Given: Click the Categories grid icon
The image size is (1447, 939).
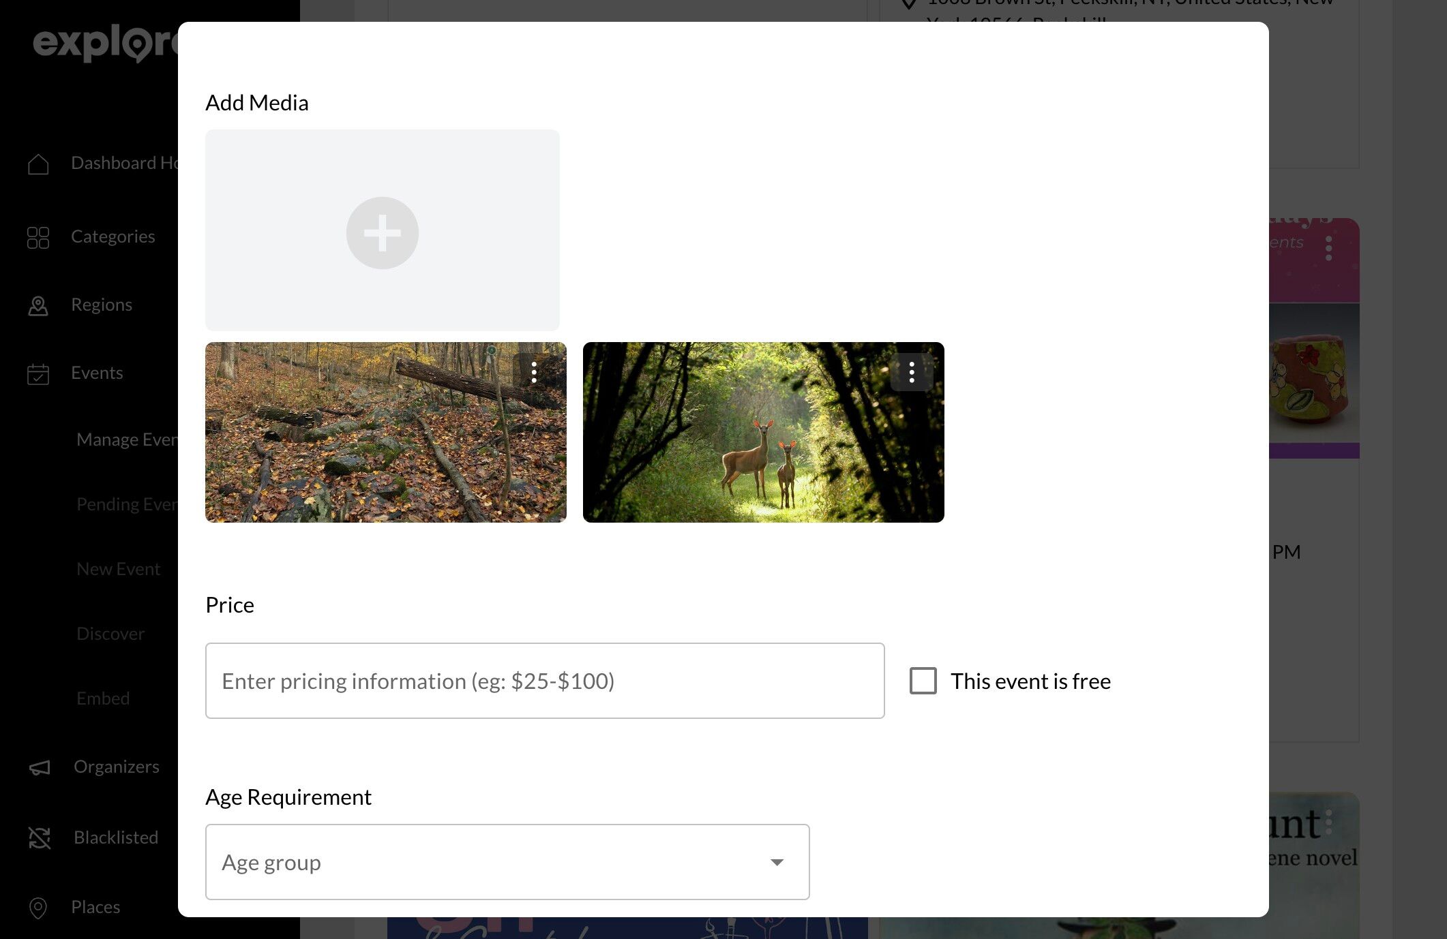Looking at the screenshot, I should point(38,237).
